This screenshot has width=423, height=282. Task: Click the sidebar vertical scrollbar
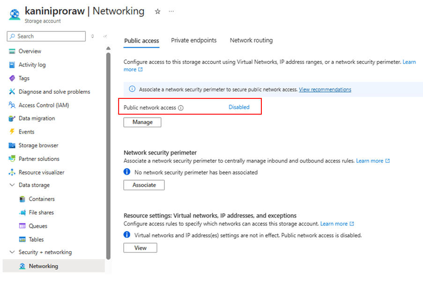coord(108,155)
